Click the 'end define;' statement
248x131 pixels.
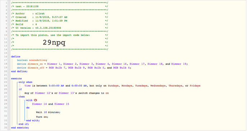coord(19,72)
